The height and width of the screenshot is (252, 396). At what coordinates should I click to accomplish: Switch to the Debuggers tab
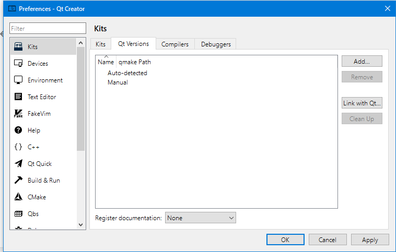point(216,44)
